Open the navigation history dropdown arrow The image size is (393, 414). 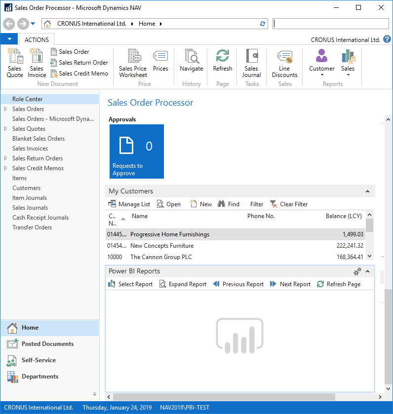click(x=33, y=24)
